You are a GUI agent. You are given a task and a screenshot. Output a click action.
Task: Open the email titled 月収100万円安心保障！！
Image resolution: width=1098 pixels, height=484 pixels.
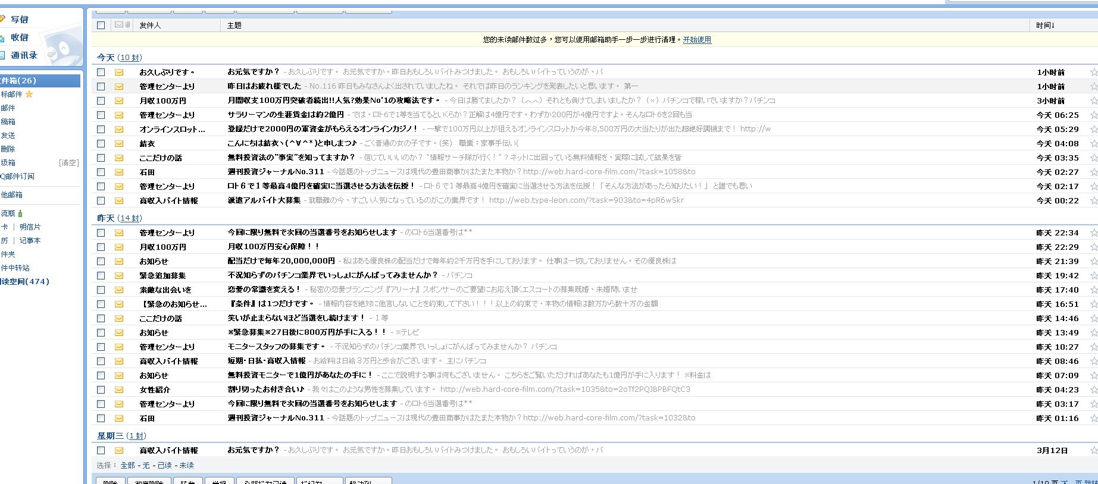pyautogui.click(x=274, y=247)
